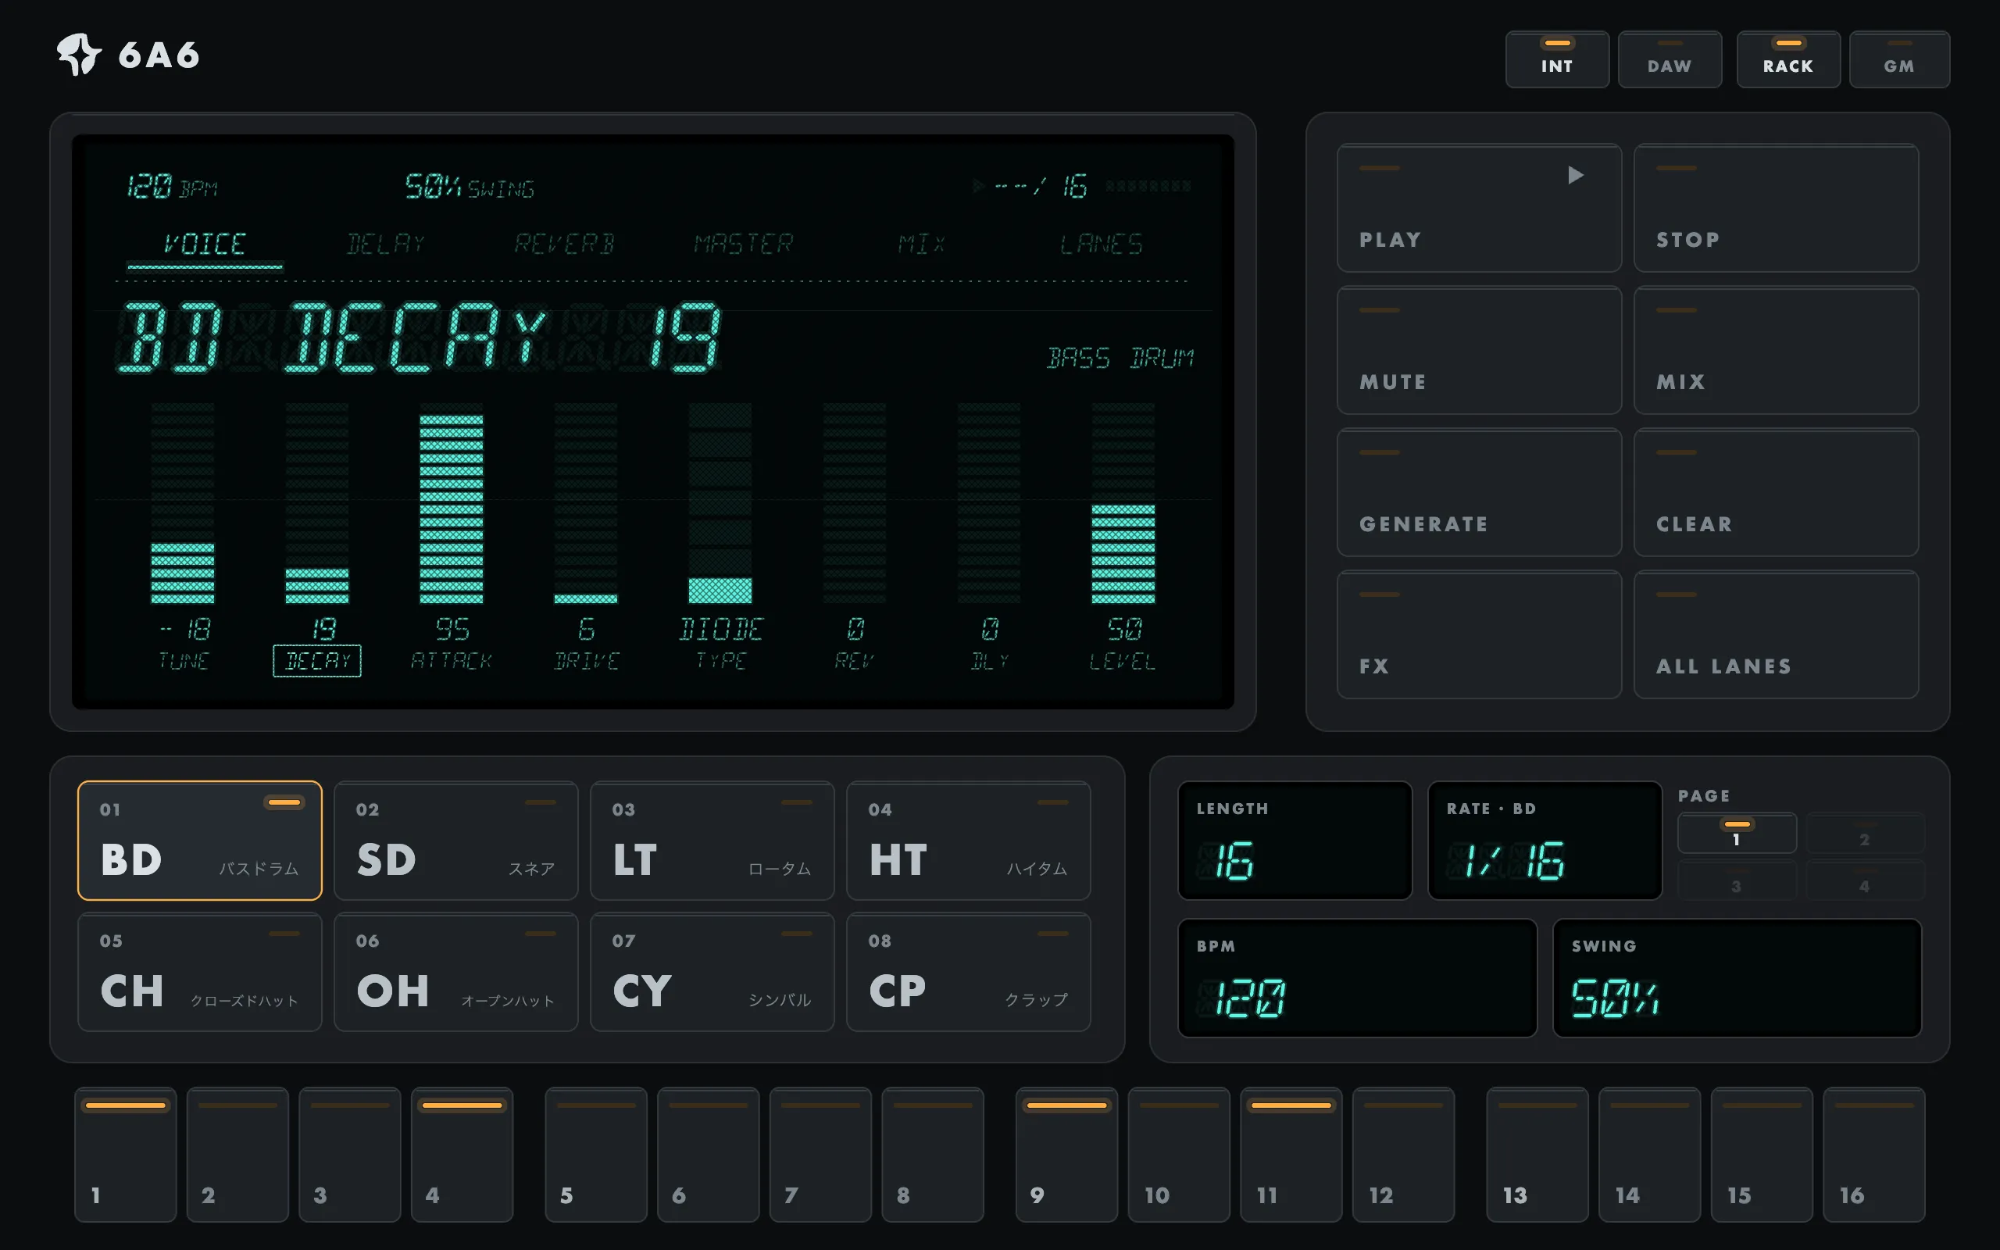Enable RACK sound source
This screenshot has height=1250, width=2000.
[x=1787, y=59]
